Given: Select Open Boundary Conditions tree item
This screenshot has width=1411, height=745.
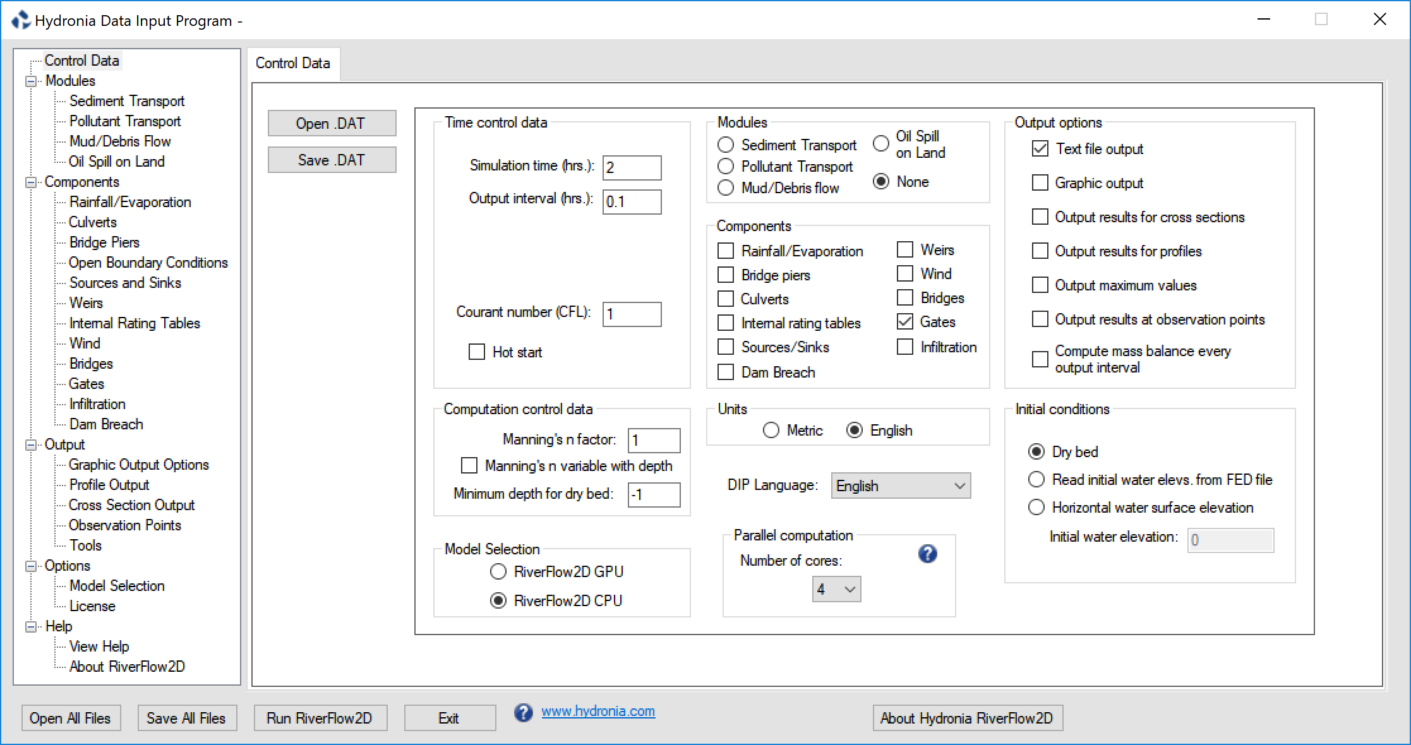Looking at the screenshot, I should (x=148, y=263).
